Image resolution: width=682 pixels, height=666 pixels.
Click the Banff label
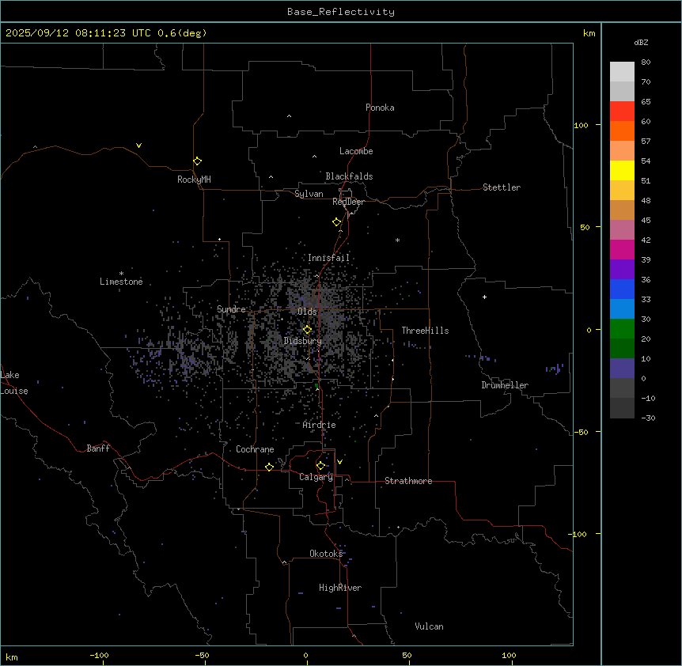pos(98,448)
